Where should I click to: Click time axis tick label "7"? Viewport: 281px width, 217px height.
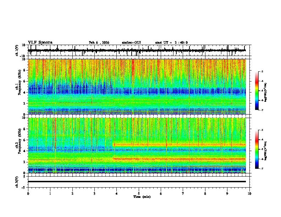click(183, 194)
